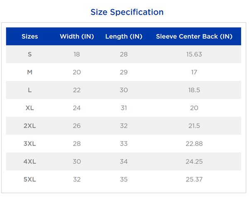The height and width of the screenshot is (198, 249).
Task: Click the Size Specification title
Action: pyautogui.click(x=127, y=12)
